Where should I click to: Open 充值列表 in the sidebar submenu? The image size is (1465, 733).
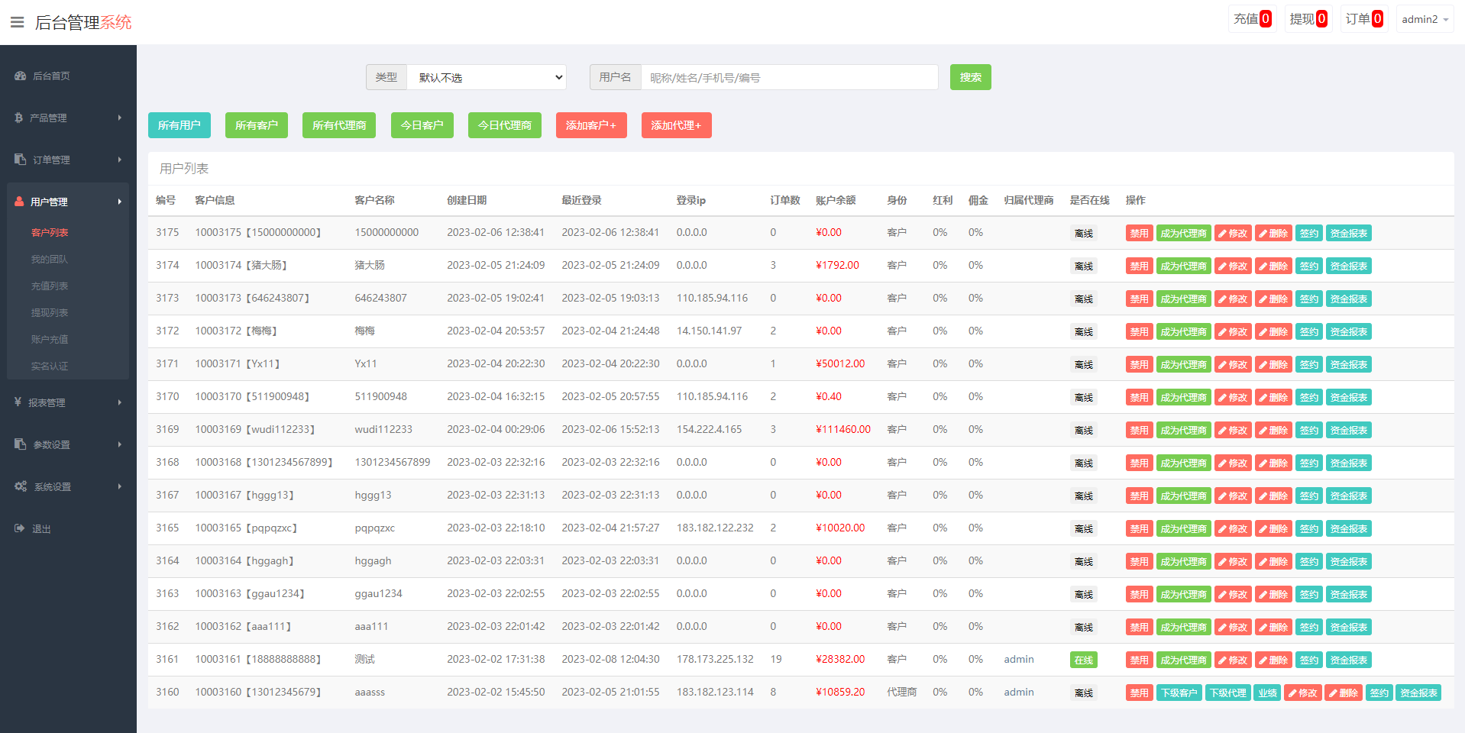pyautogui.click(x=50, y=286)
